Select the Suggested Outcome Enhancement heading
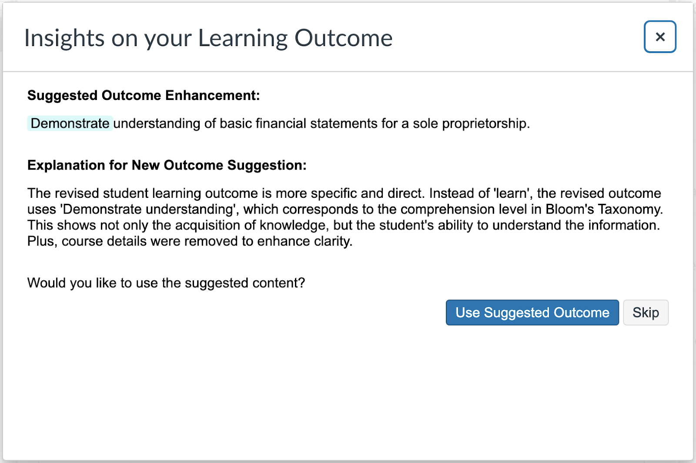696x463 pixels. coord(144,95)
